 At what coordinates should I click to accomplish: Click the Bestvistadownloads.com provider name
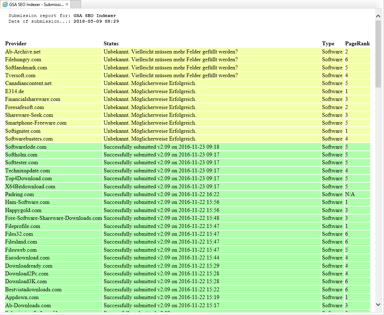pos(33,290)
